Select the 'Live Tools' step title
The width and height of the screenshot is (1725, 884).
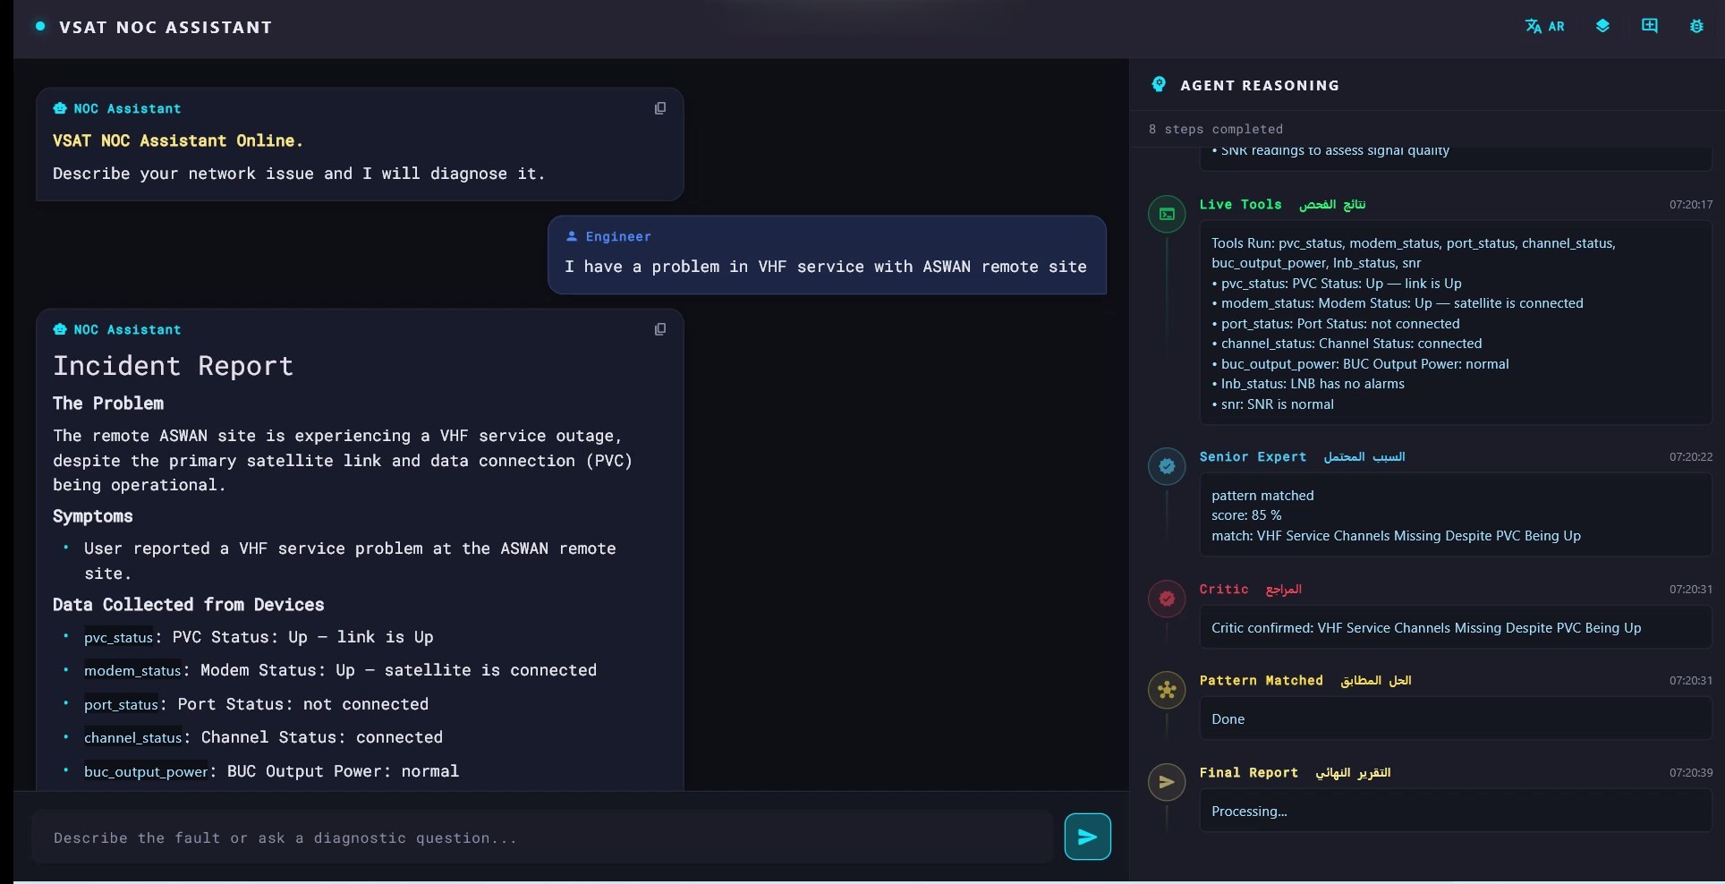pos(1240,204)
